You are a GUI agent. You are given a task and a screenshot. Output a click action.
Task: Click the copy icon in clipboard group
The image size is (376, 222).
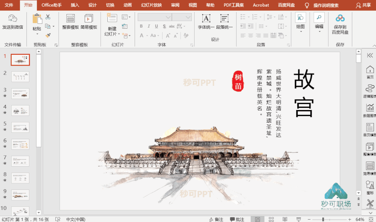(48, 26)
